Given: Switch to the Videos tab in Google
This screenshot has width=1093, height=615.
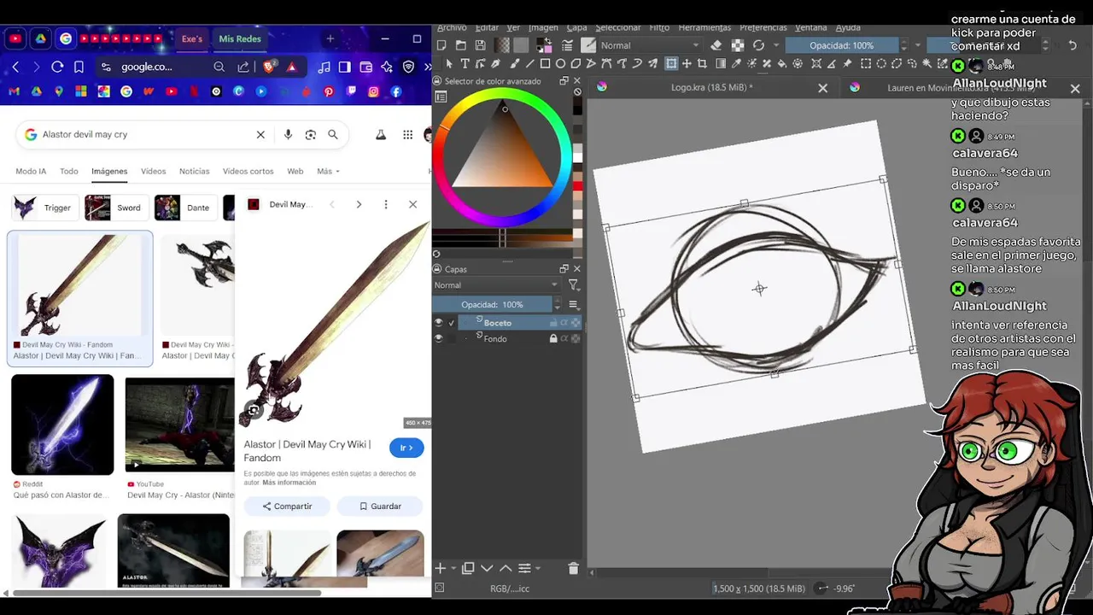Looking at the screenshot, I should pos(154,171).
